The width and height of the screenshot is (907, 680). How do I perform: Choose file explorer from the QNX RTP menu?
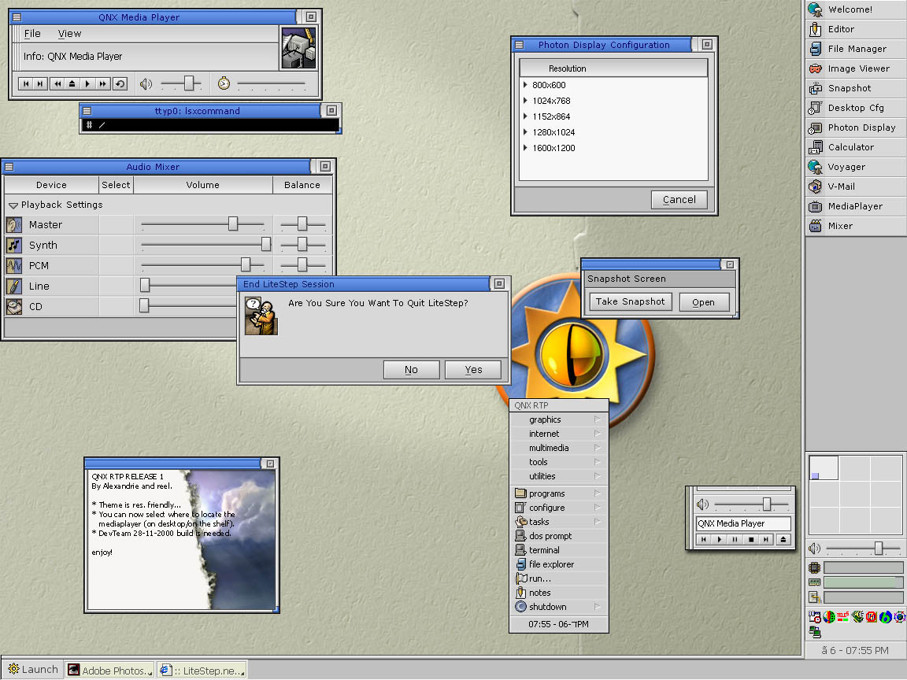[559, 564]
